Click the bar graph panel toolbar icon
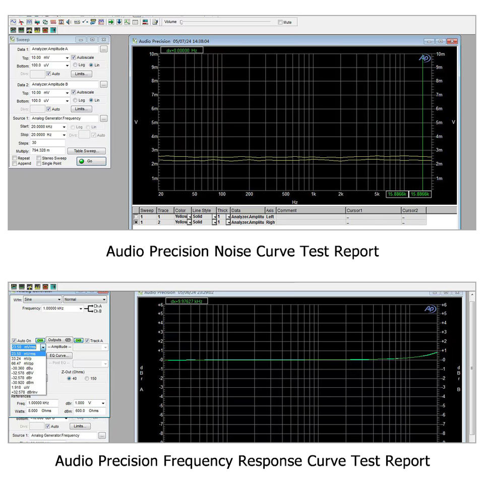The image size is (484, 484). pyautogui.click(x=145, y=22)
